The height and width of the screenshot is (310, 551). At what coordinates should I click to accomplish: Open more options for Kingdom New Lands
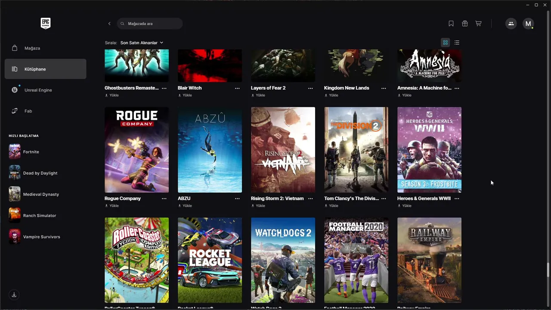(x=384, y=88)
